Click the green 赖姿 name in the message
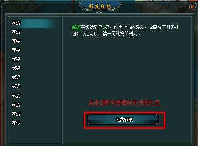198x146 pixels. pyautogui.click(x=76, y=27)
